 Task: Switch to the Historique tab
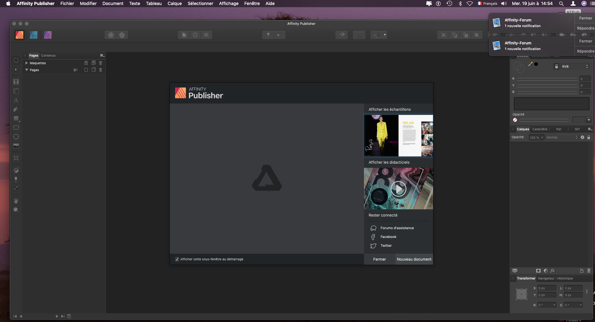pos(565,278)
